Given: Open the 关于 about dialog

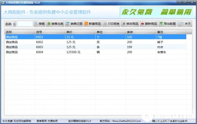Looking at the screenshot, I should 185,23.
